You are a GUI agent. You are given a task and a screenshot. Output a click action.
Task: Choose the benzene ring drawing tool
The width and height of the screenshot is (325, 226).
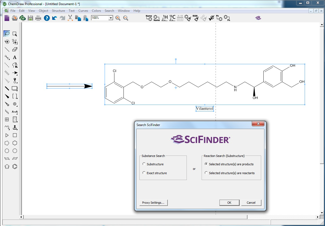tap(15, 166)
